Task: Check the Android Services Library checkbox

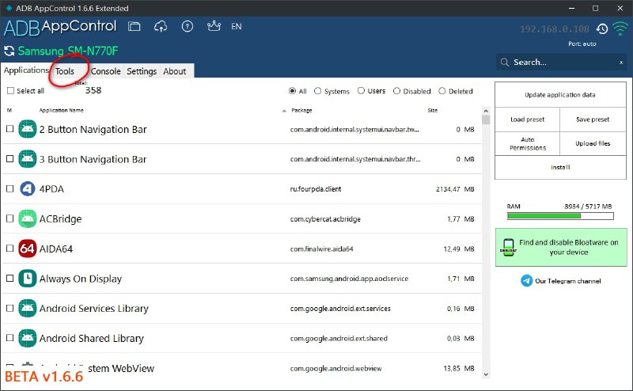Action: coord(9,308)
